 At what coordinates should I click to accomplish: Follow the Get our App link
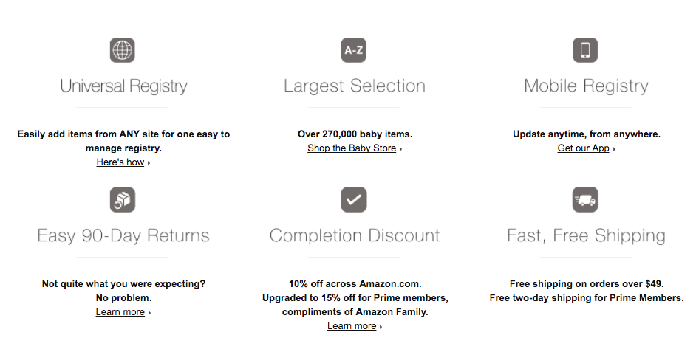point(583,148)
